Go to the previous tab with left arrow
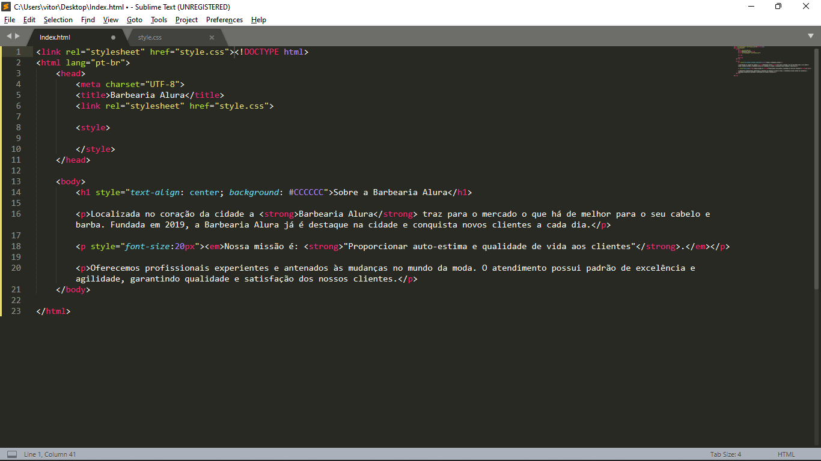The width and height of the screenshot is (821, 461). point(9,37)
